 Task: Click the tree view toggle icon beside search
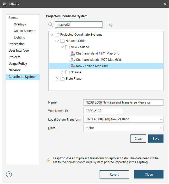[x=110, y=25]
